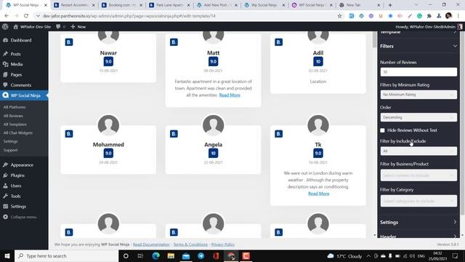This screenshot has width=465, height=262.
Task: Switch to Booking.com browser tab
Action: tap(121, 5)
